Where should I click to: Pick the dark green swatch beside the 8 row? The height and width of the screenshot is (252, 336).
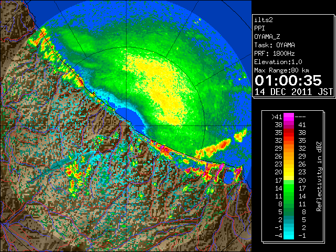click(x=289, y=204)
